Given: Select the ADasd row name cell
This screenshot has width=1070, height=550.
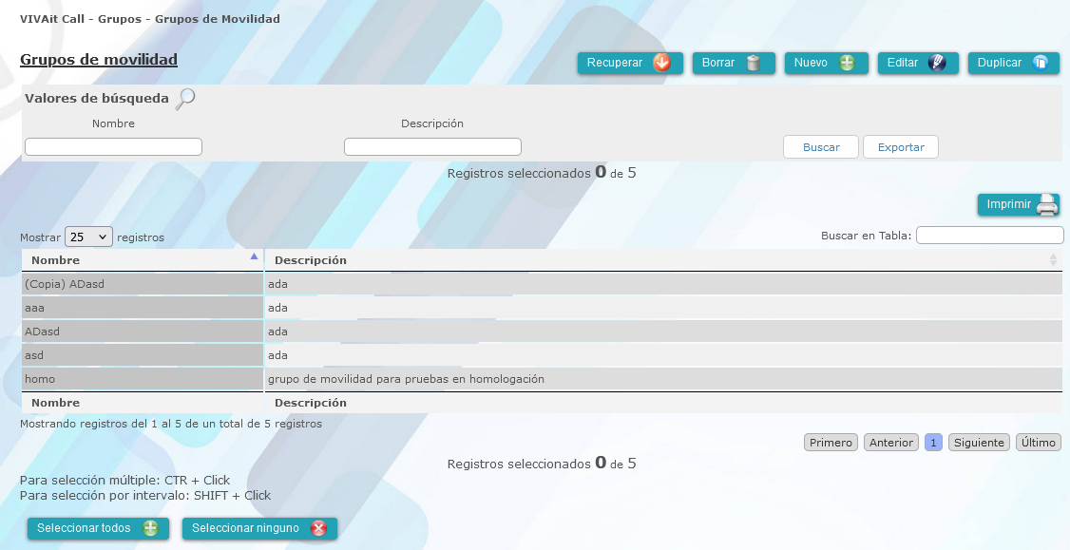Looking at the screenshot, I should 143,332.
